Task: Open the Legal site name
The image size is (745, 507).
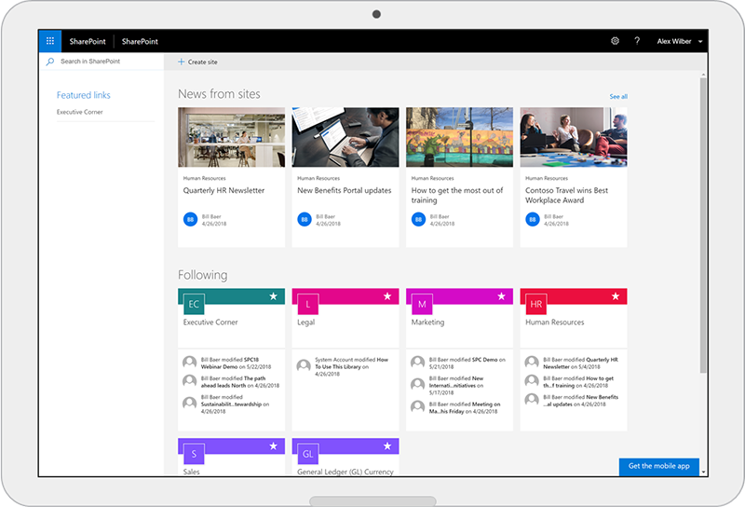Action: (306, 322)
